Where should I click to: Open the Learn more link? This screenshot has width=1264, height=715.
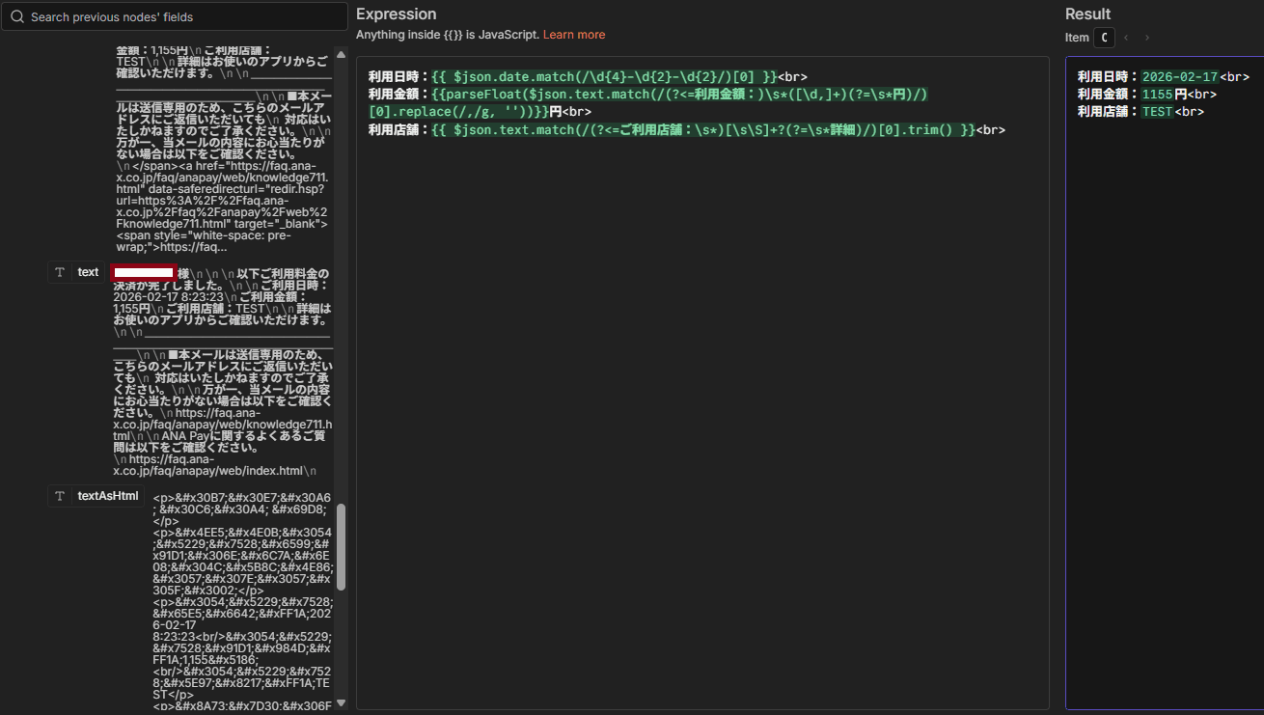tap(574, 35)
